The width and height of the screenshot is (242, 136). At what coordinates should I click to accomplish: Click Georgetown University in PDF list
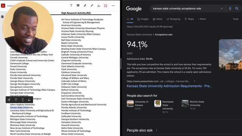pyautogui.click(x=22, y=87)
